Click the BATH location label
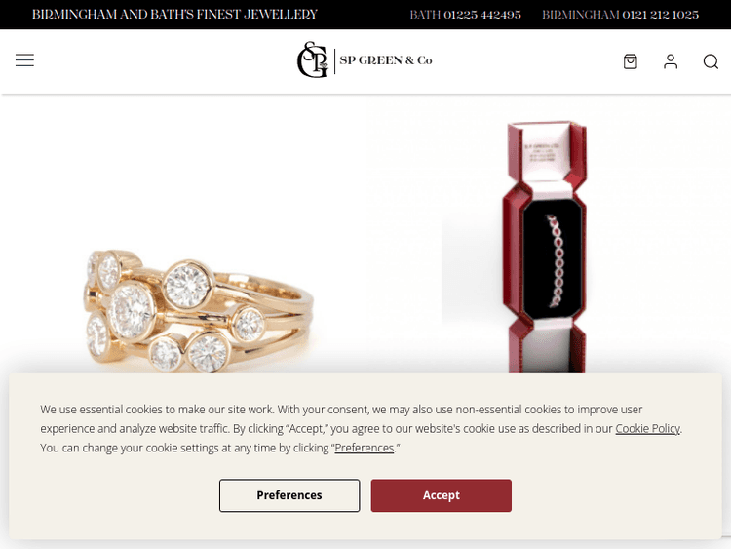The image size is (731, 549). click(x=425, y=15)
